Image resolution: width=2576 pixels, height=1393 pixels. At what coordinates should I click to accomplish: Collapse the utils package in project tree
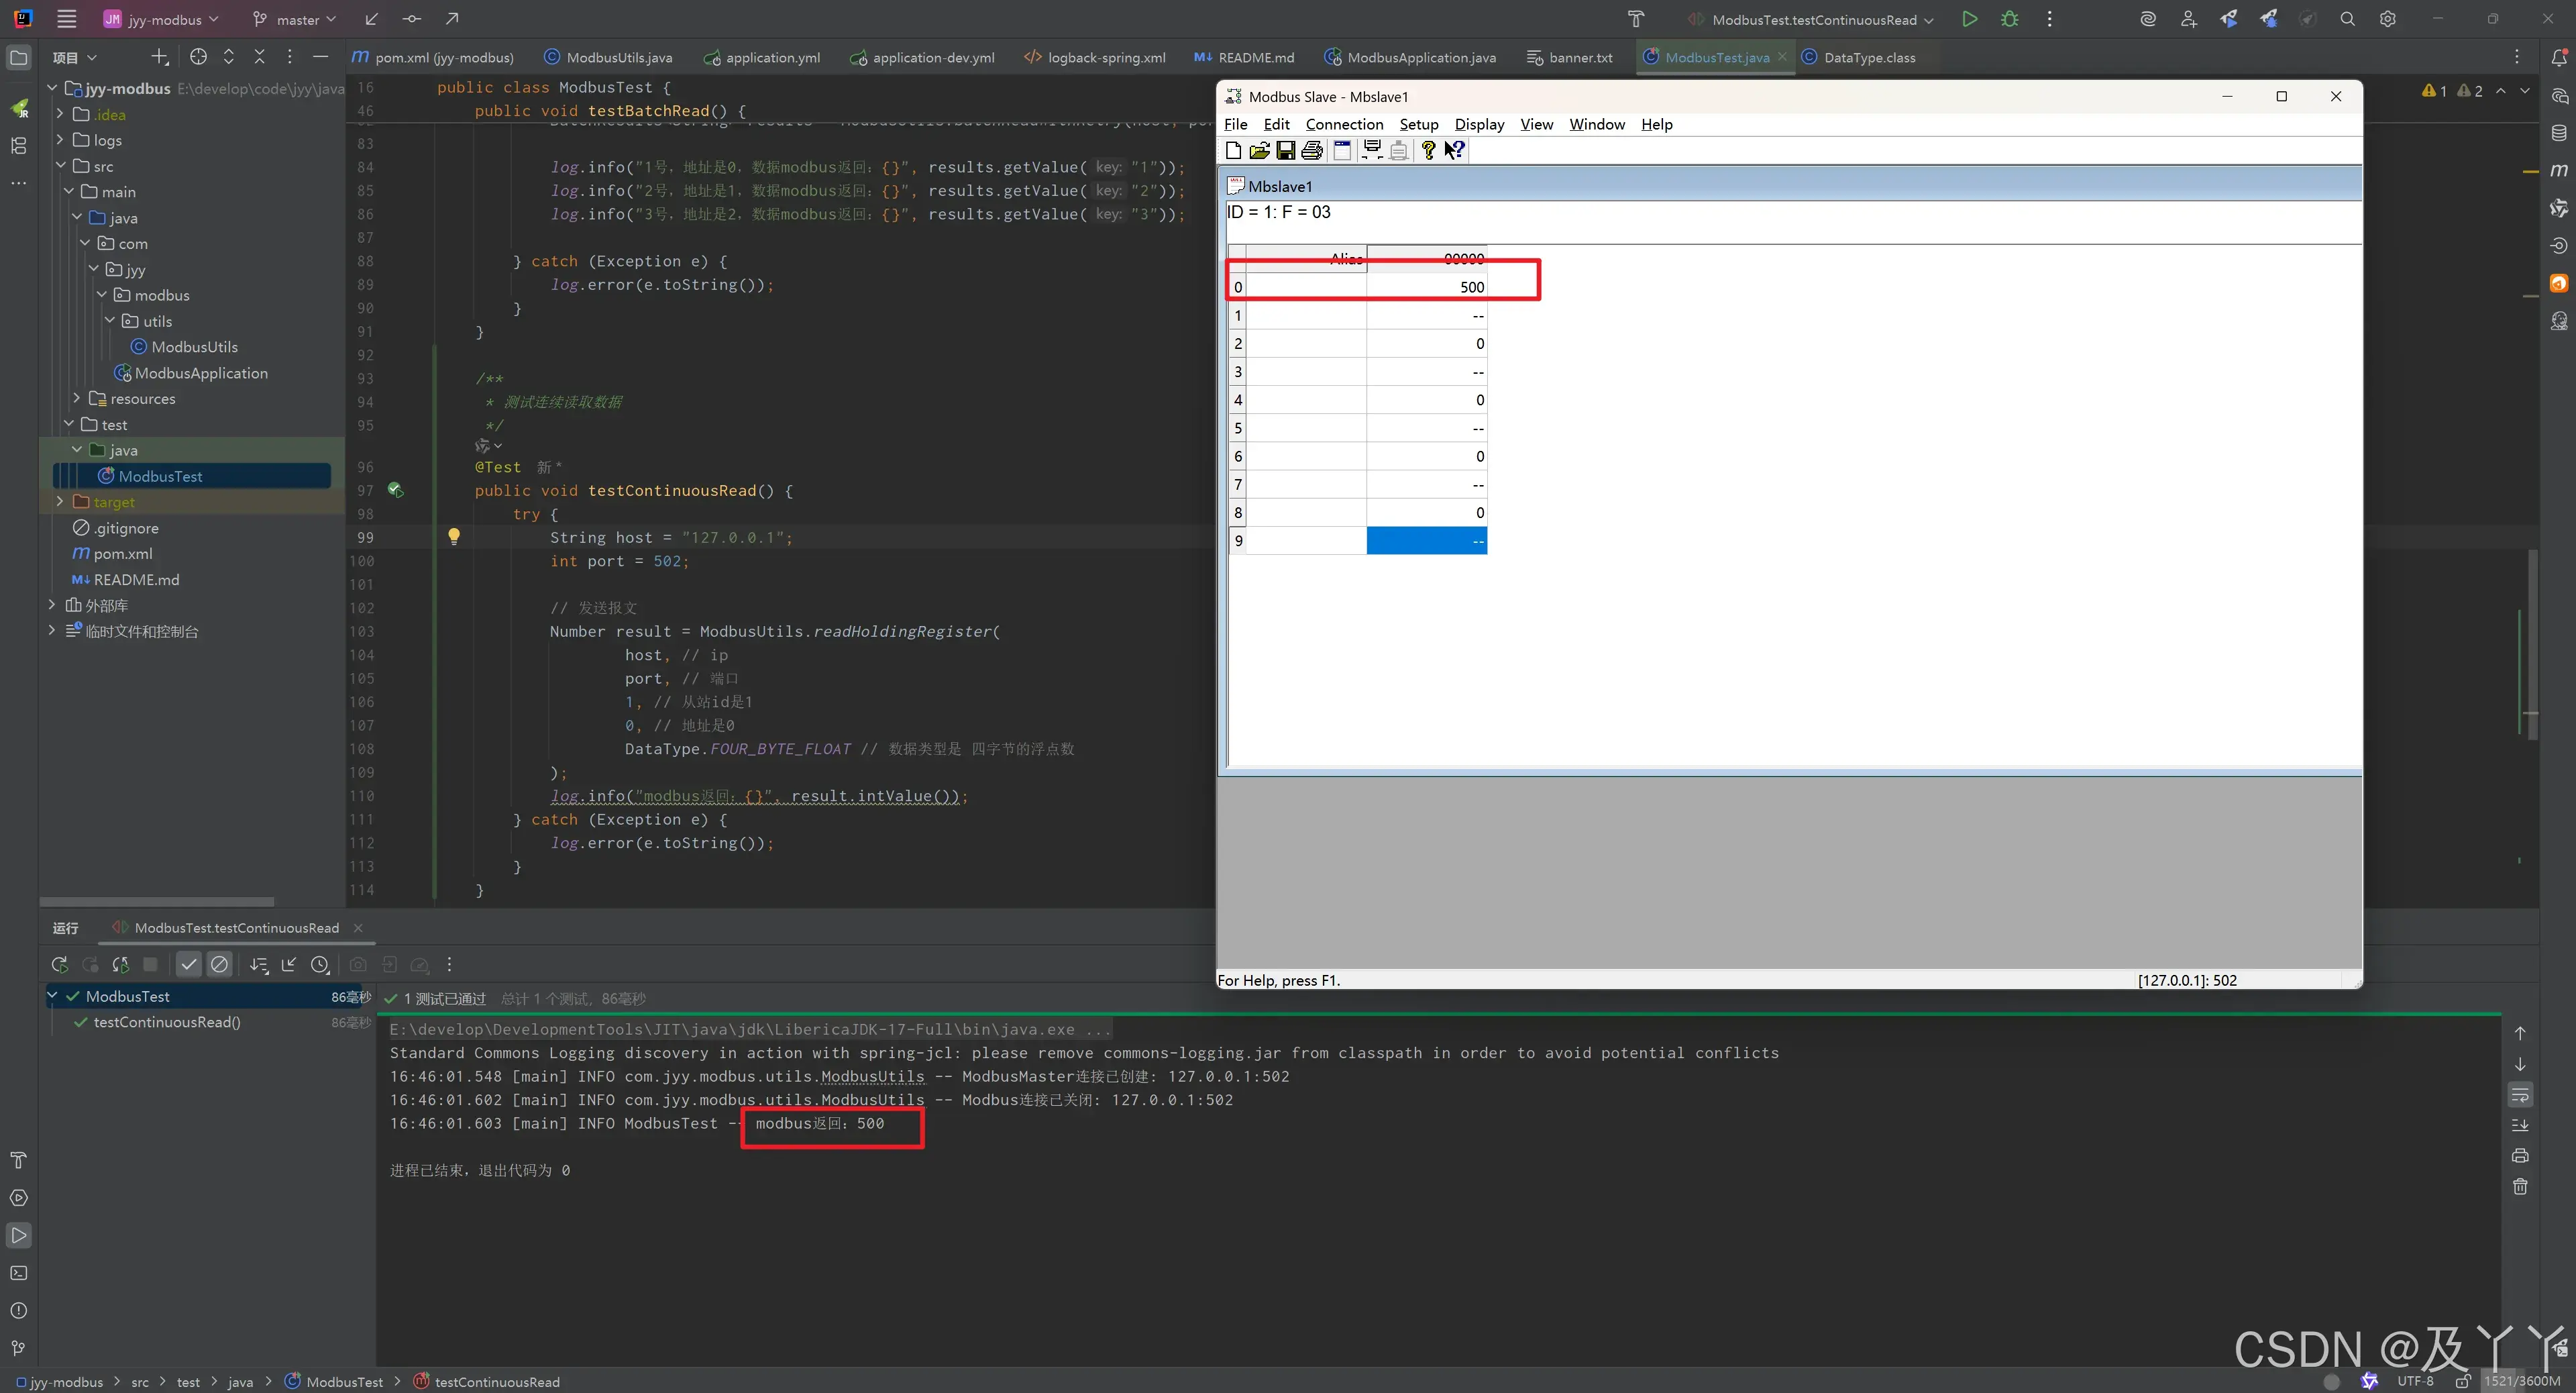tap(111, 320)
